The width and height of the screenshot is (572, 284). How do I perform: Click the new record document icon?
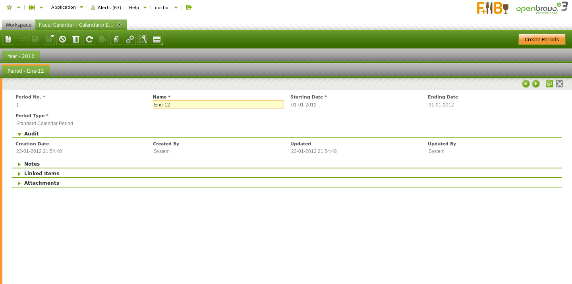(x=8, y=39)
